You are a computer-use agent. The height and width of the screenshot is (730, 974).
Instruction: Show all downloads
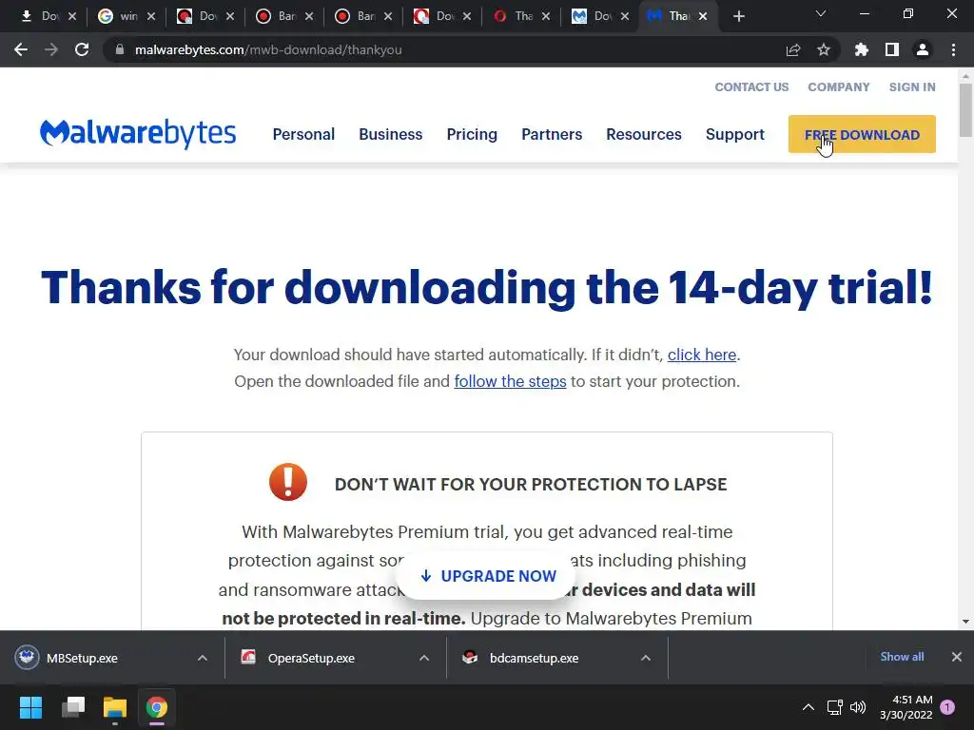click(902, 657)
